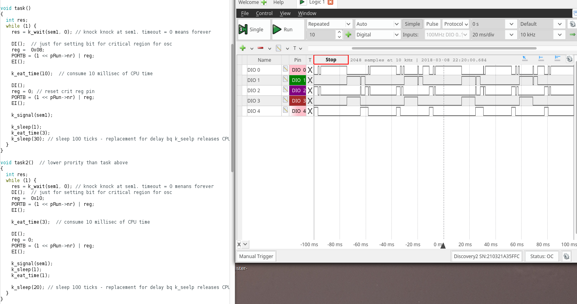The image size is (577, 304).
Task: Switch to the Help tab
Action: (278, 2)
